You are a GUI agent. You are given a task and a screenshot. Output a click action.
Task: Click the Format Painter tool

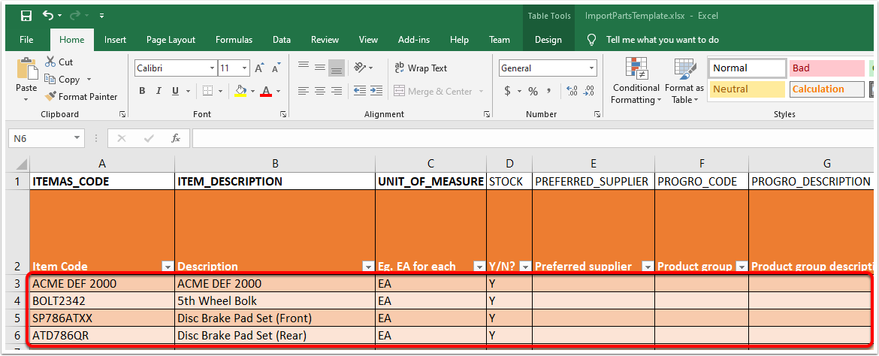click(81, 96)
